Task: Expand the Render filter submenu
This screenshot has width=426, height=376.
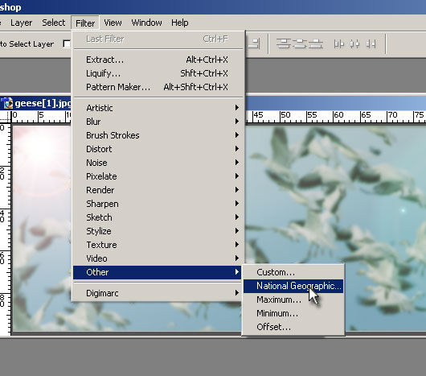Action: point(158,190)
